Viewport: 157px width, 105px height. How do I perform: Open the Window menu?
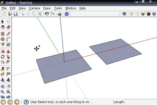[71, 8]
